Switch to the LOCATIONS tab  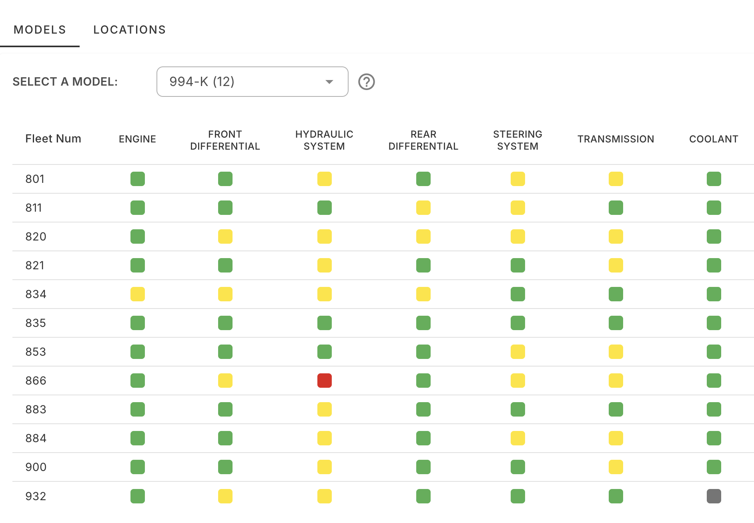coord(129,30)
